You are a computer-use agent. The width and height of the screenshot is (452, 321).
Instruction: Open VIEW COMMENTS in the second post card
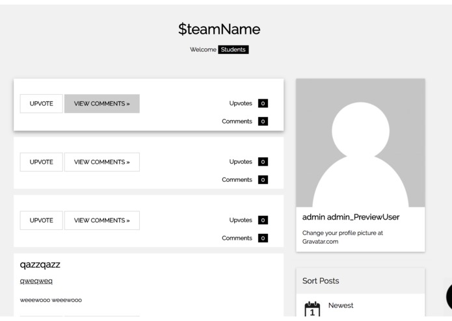pos(102,162)
